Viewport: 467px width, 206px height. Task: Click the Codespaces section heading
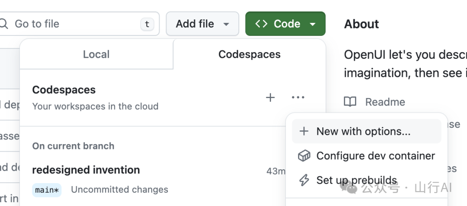[x=64, y=90]
